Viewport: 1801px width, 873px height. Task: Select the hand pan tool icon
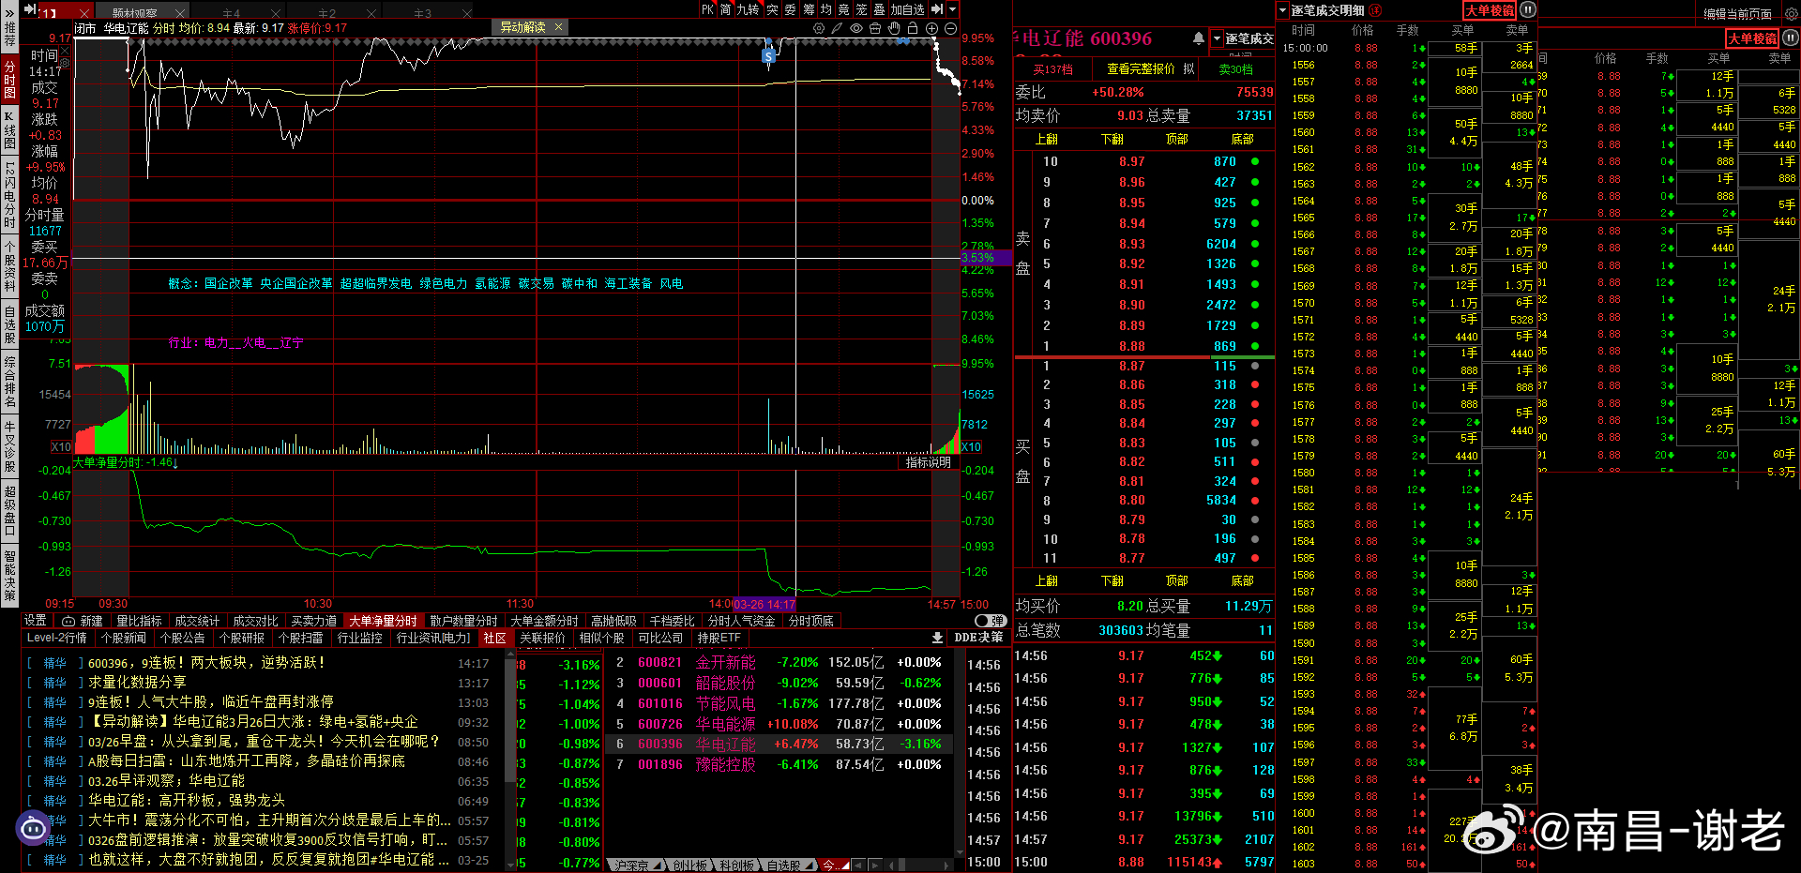click(x=894, y=28)
